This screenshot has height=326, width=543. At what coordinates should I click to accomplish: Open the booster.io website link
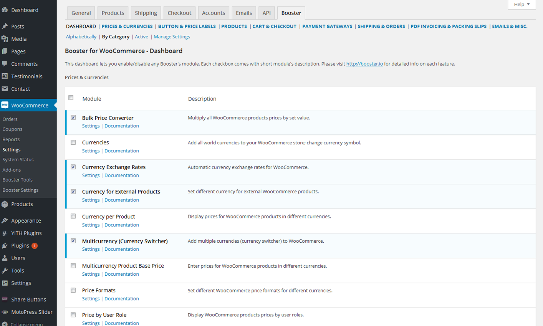point(364,64)
